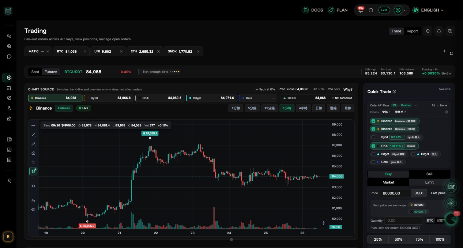
Task: Click the 50% quantity button
Action: [x=398, y=239]
